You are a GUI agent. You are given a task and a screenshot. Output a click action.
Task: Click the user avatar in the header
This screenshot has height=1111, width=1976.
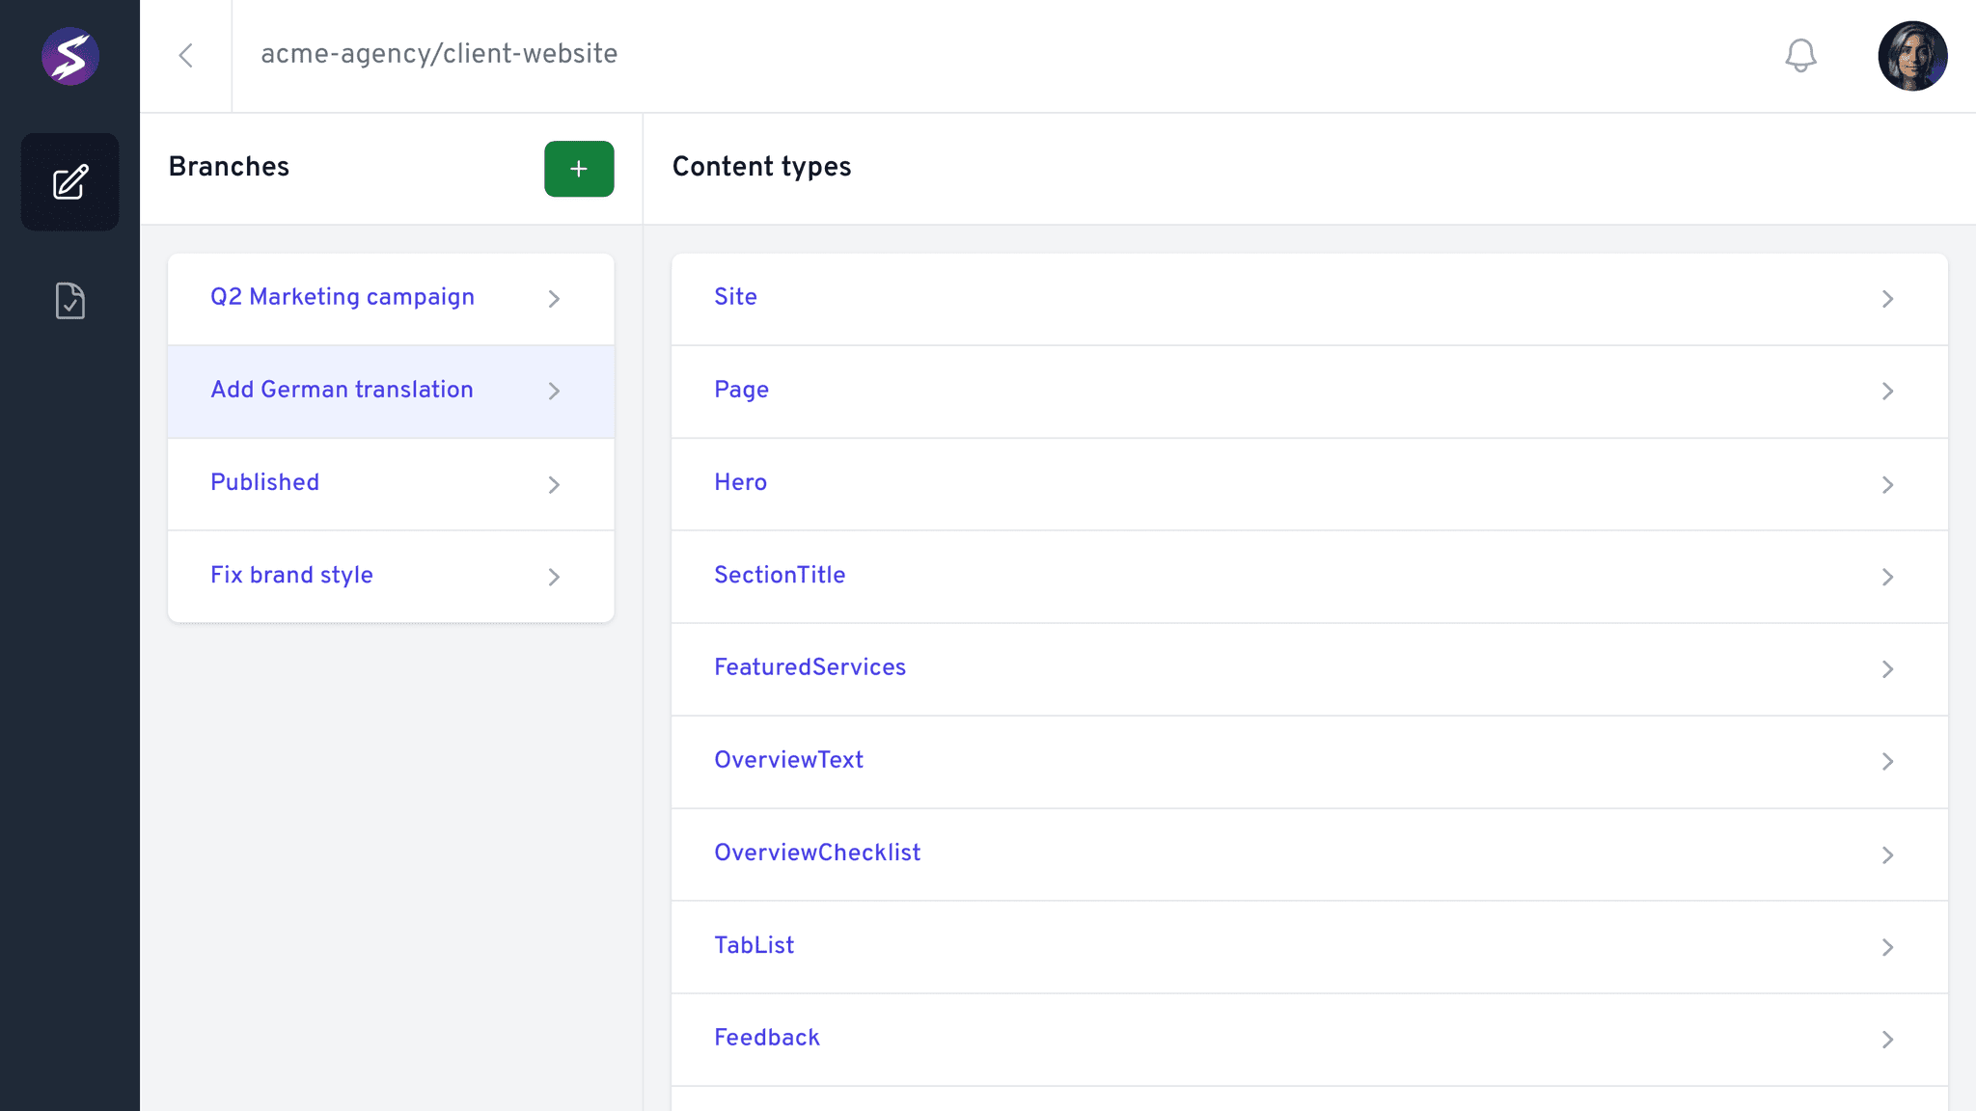point(1912,55)
